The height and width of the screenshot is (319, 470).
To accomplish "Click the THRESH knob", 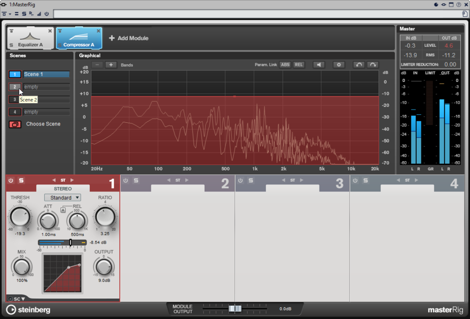I will (x=20, y=217).
